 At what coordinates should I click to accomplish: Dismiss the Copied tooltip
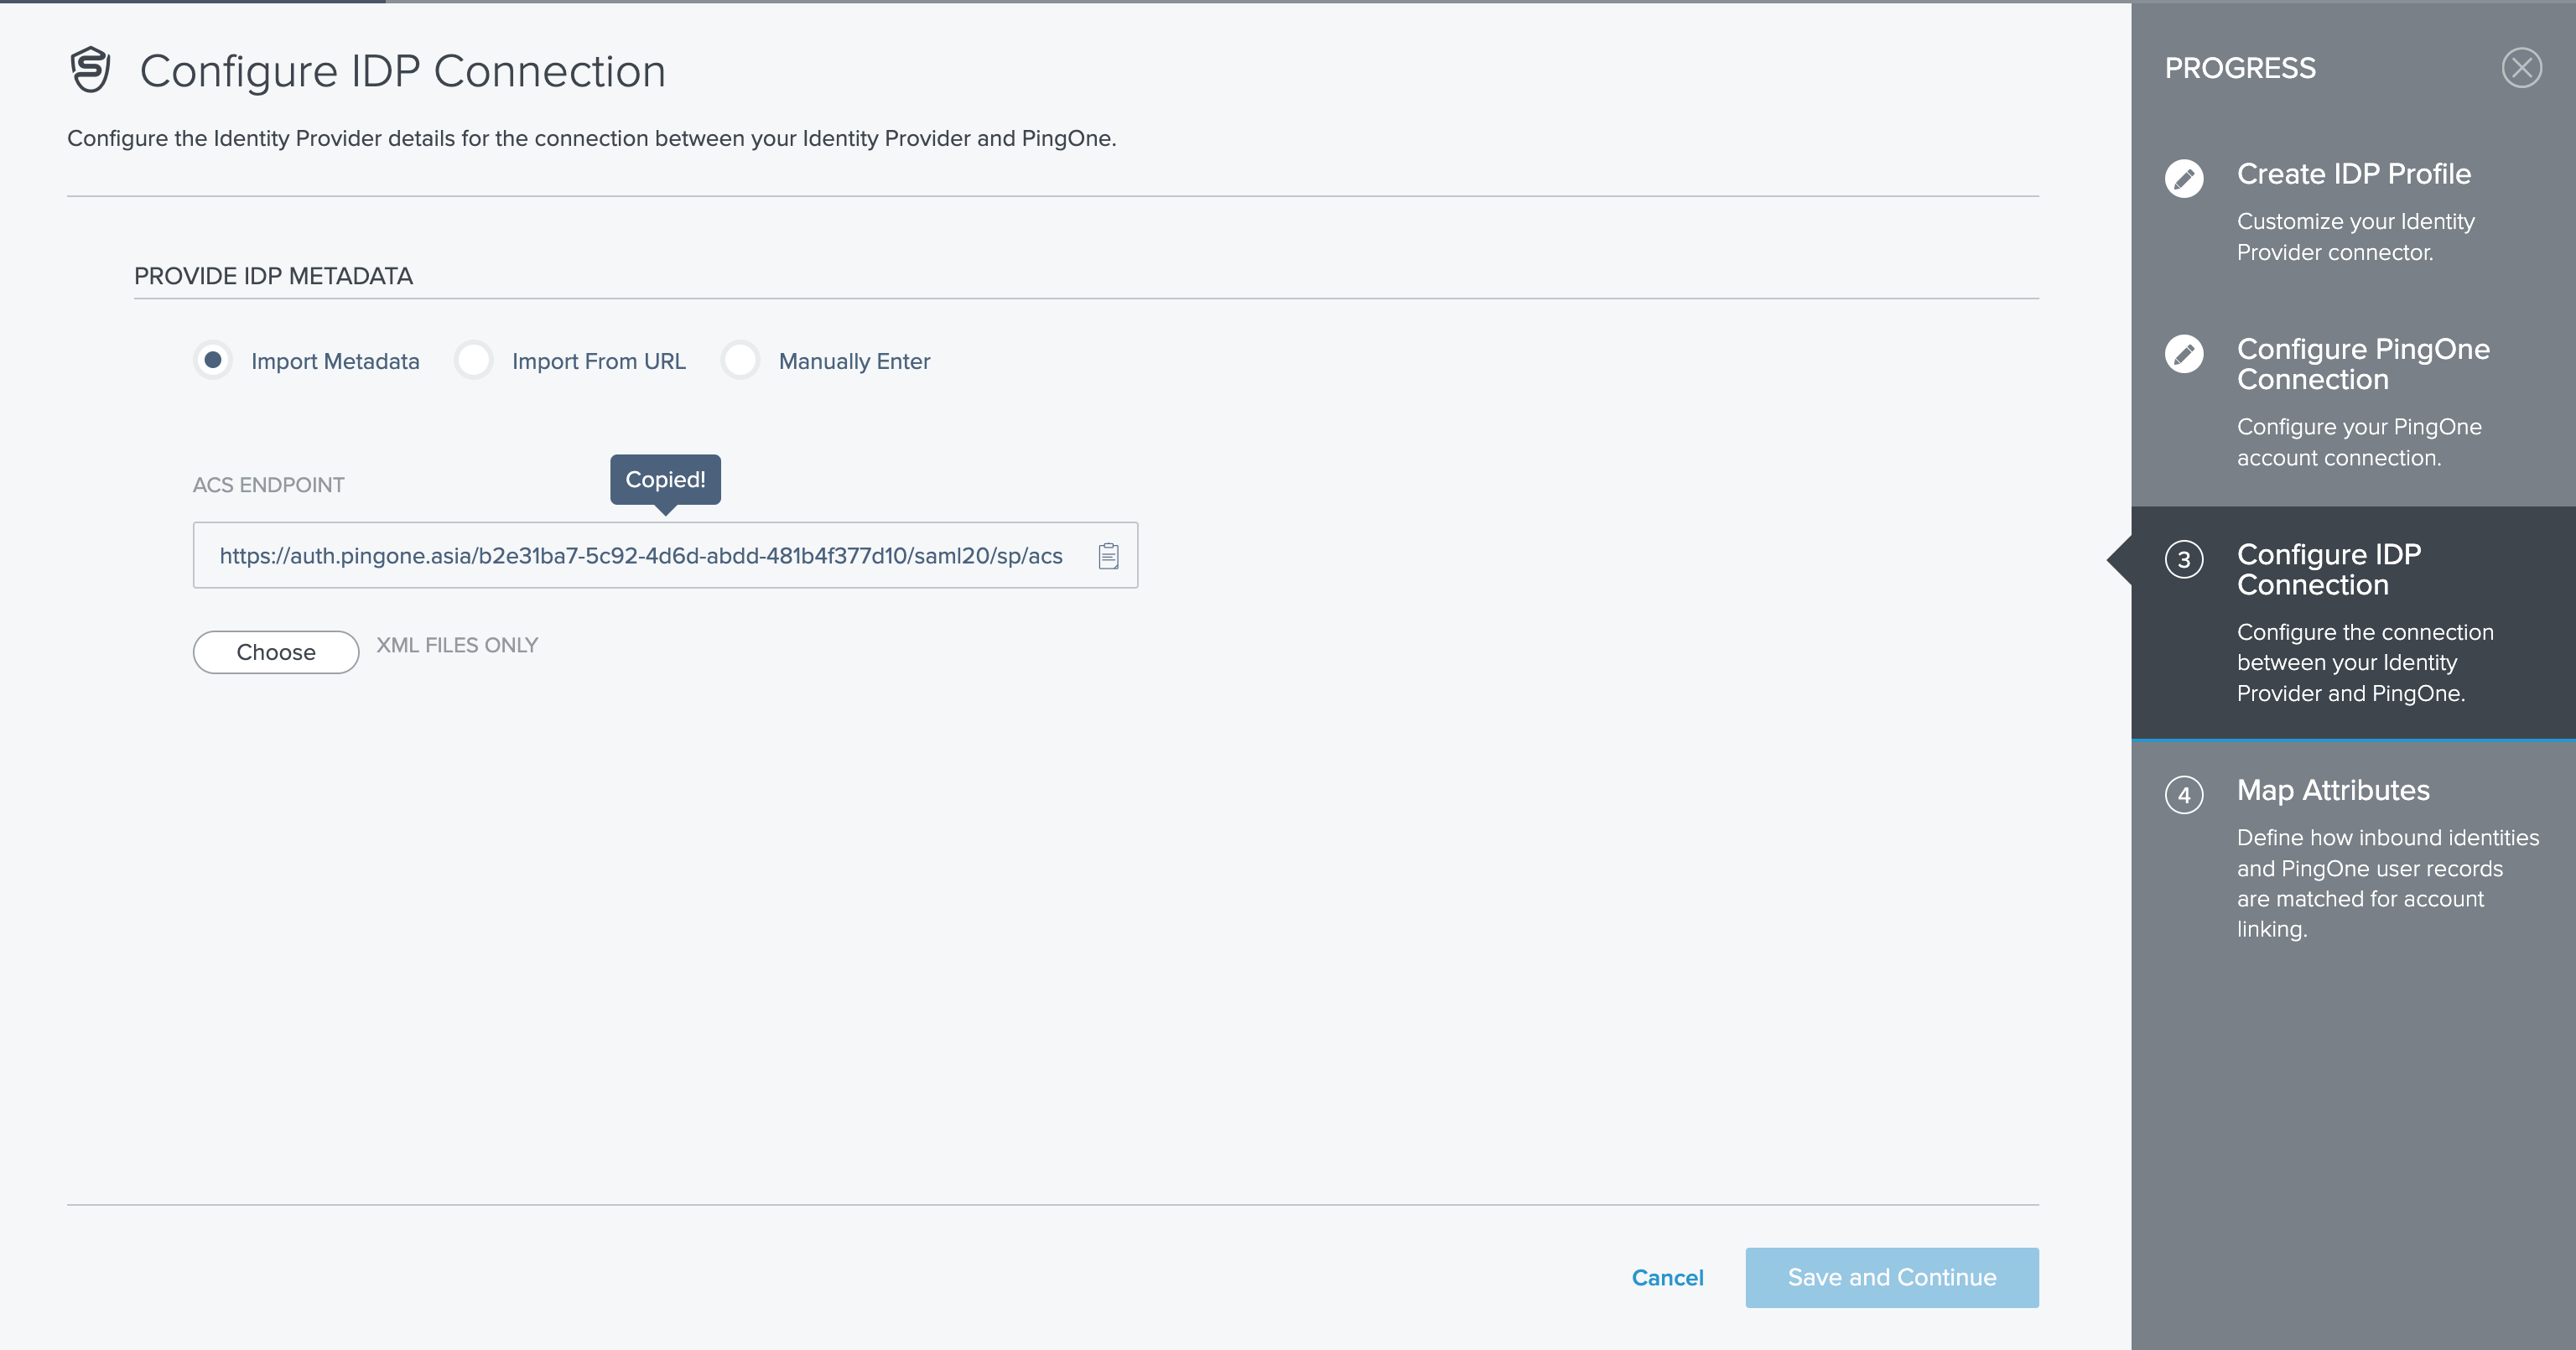pos(665,479)
